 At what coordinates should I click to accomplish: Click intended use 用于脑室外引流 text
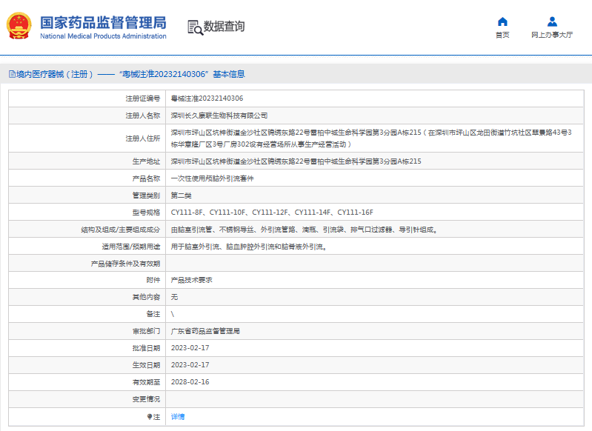[x=249, y=247]
